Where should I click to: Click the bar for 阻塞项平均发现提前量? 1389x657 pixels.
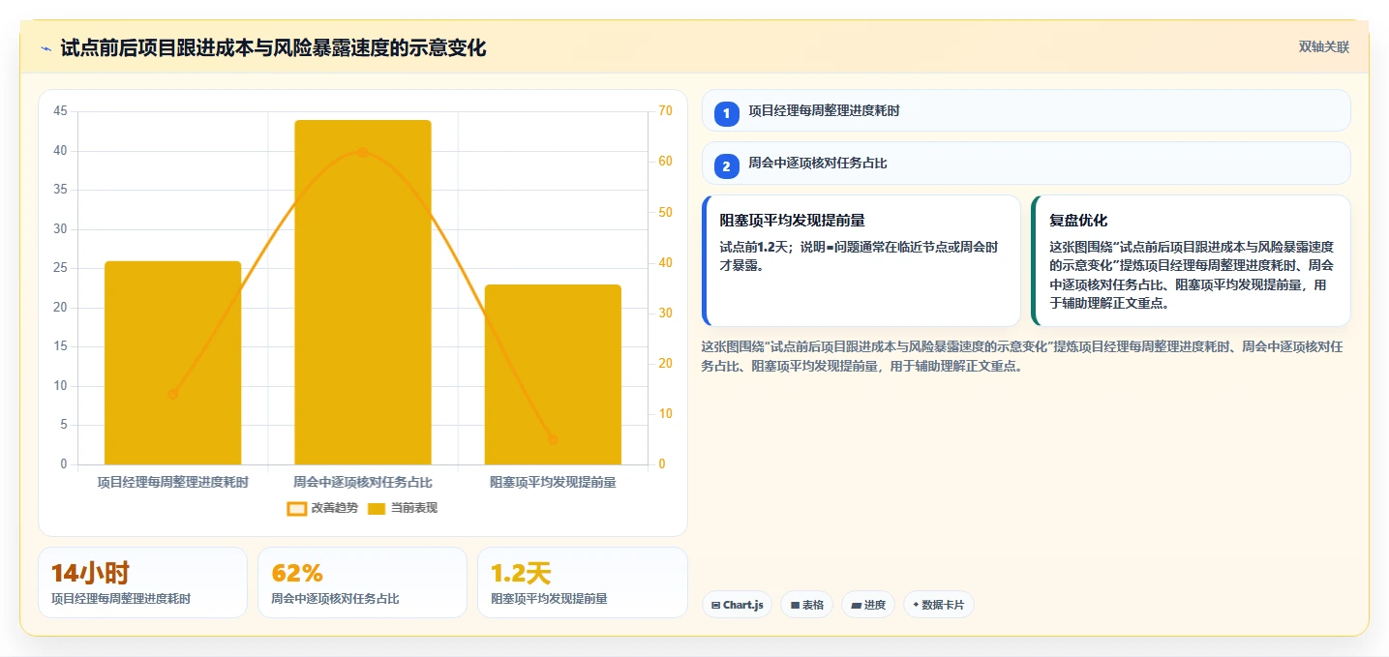[x=553, y=374]
